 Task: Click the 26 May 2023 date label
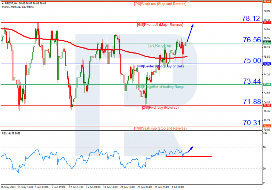point(8,187)
